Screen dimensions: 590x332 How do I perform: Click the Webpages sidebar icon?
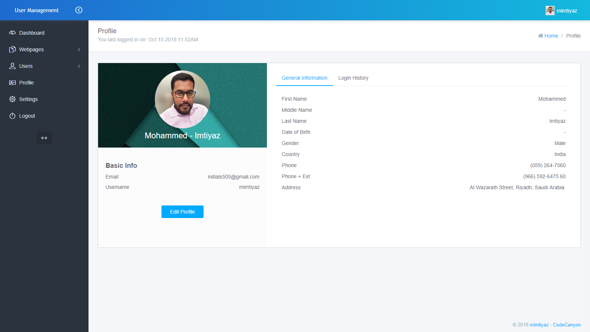point(12,49)
